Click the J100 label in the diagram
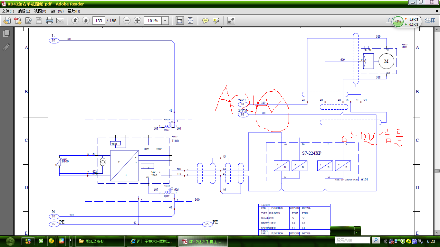Viewport: 440px width, 247px height. click(x=175, y=141)
